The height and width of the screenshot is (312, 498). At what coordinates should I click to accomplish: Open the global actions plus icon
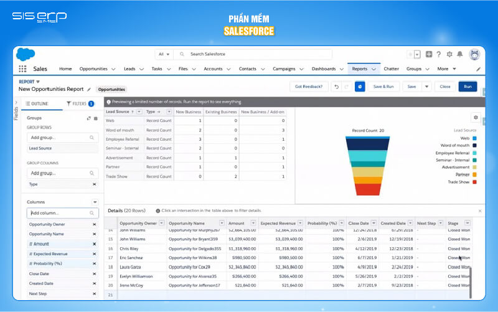(x=429, y=54)
